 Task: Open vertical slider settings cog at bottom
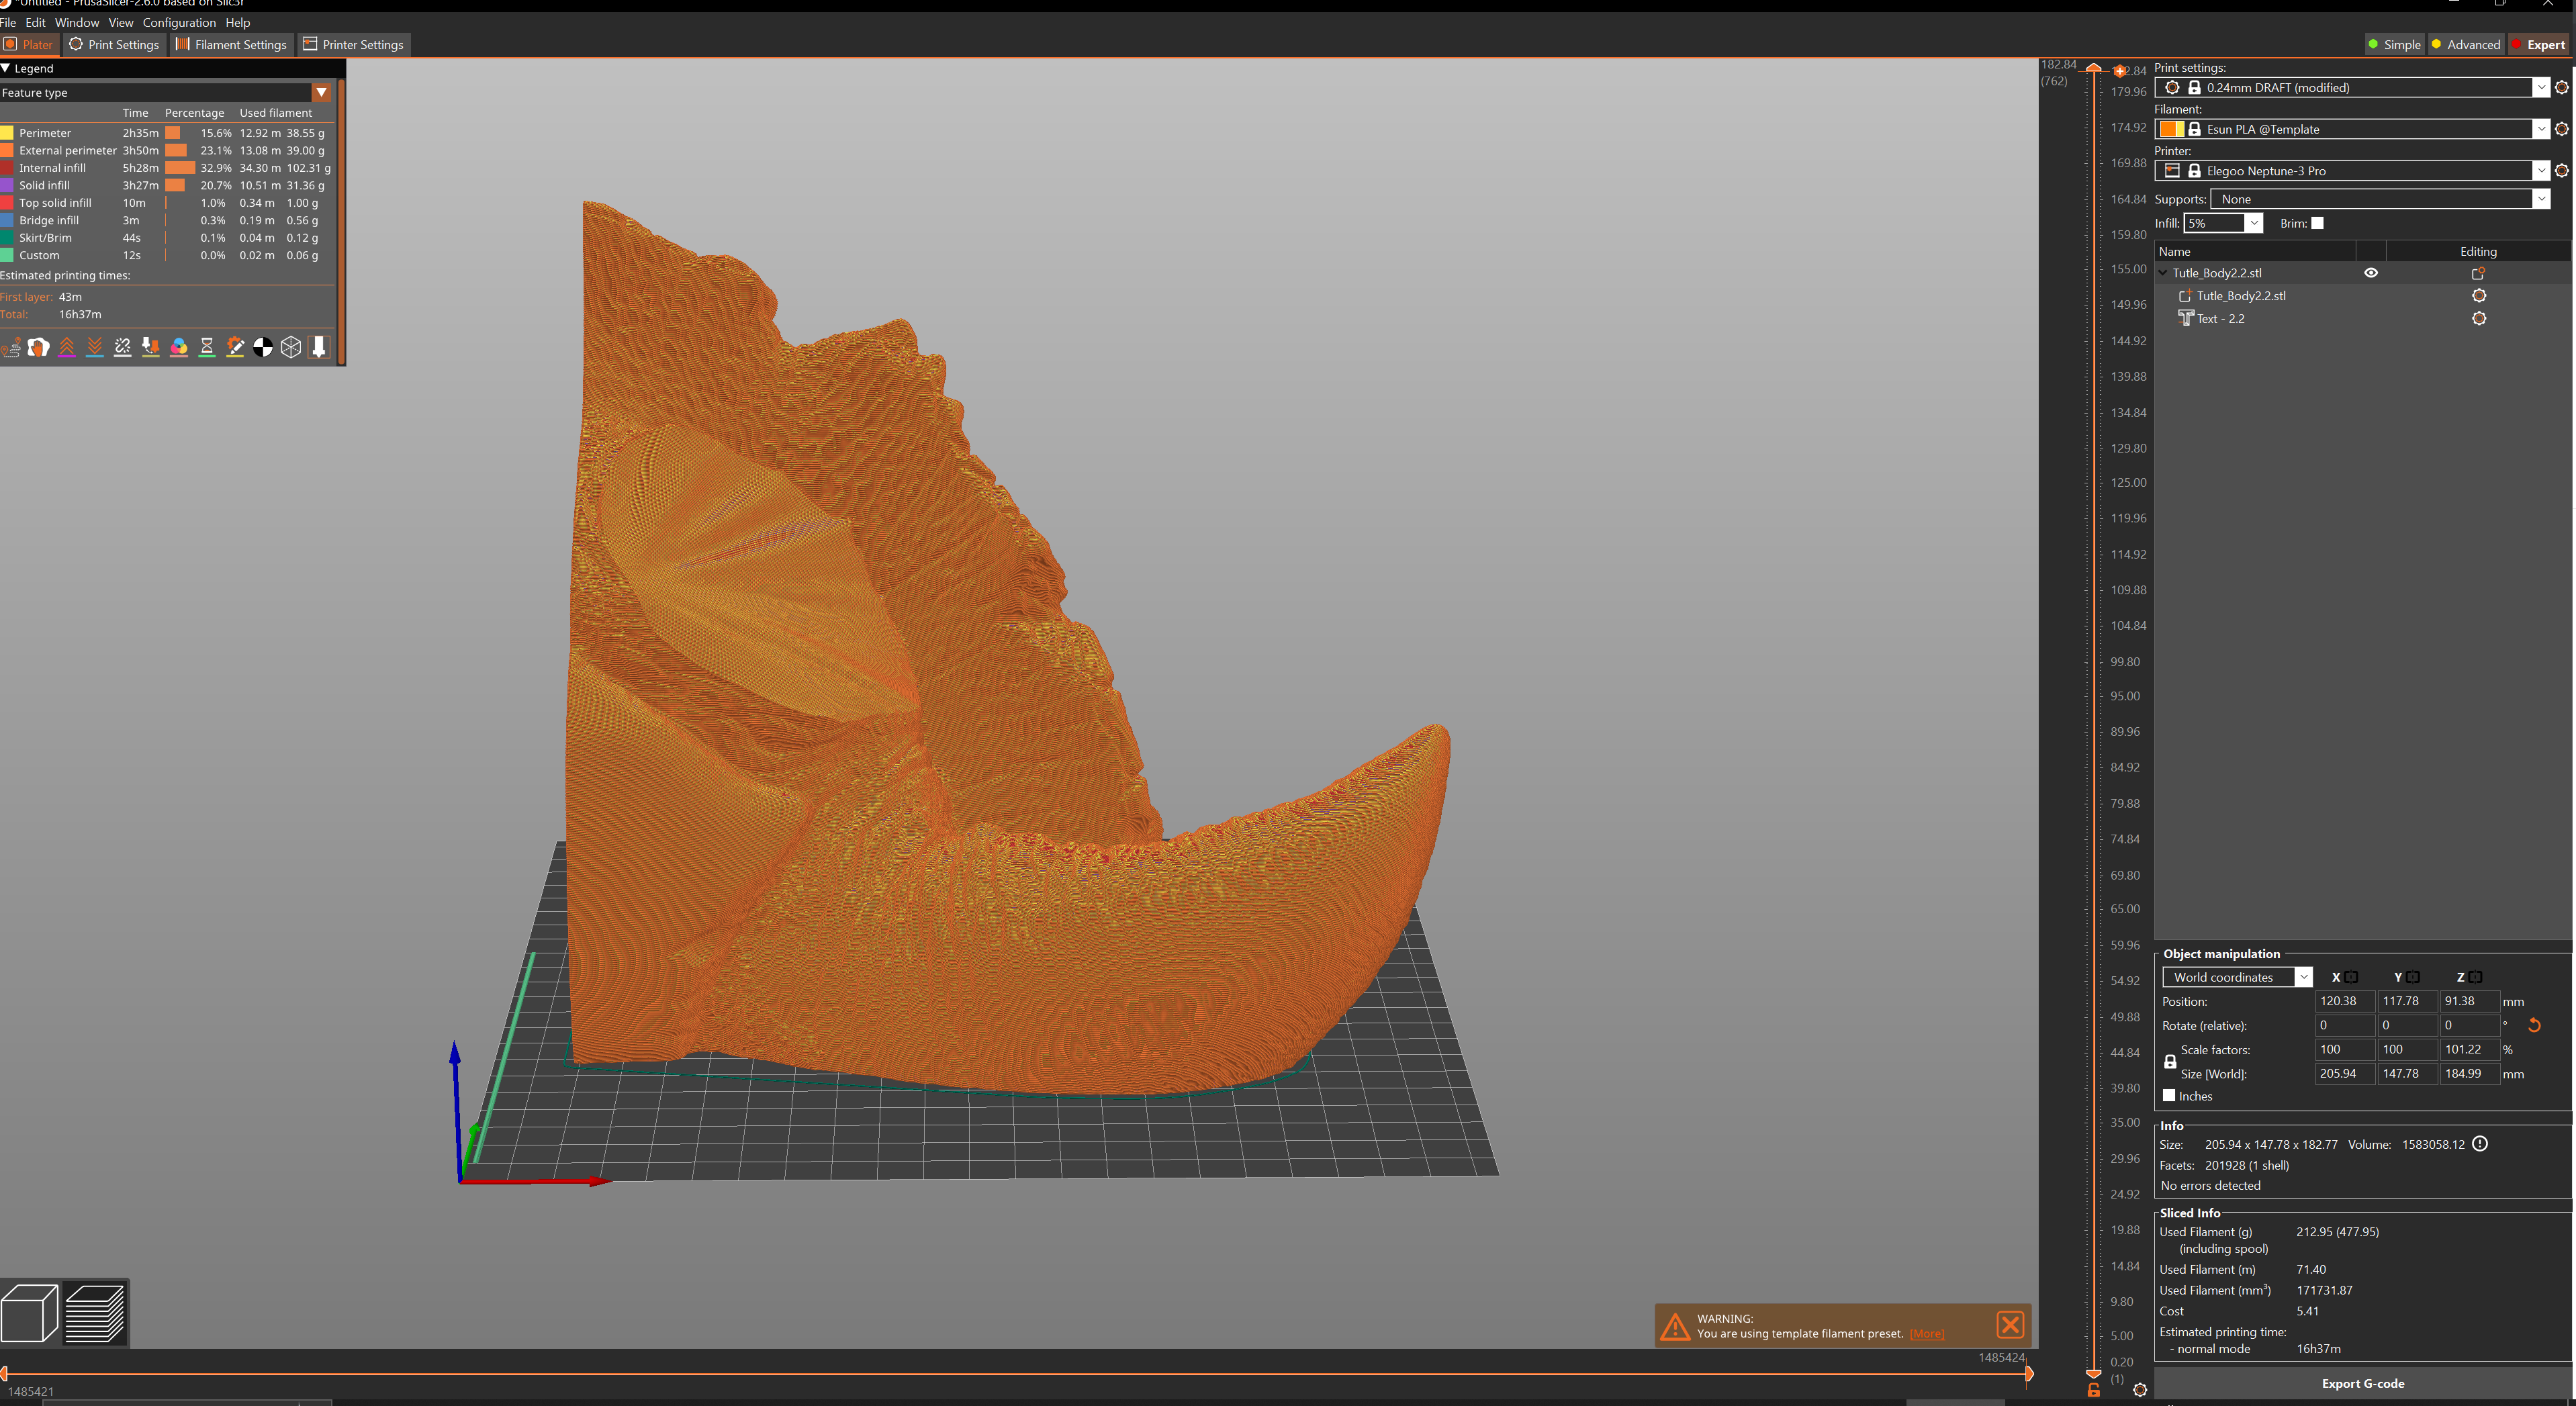coord(2140,1390)
